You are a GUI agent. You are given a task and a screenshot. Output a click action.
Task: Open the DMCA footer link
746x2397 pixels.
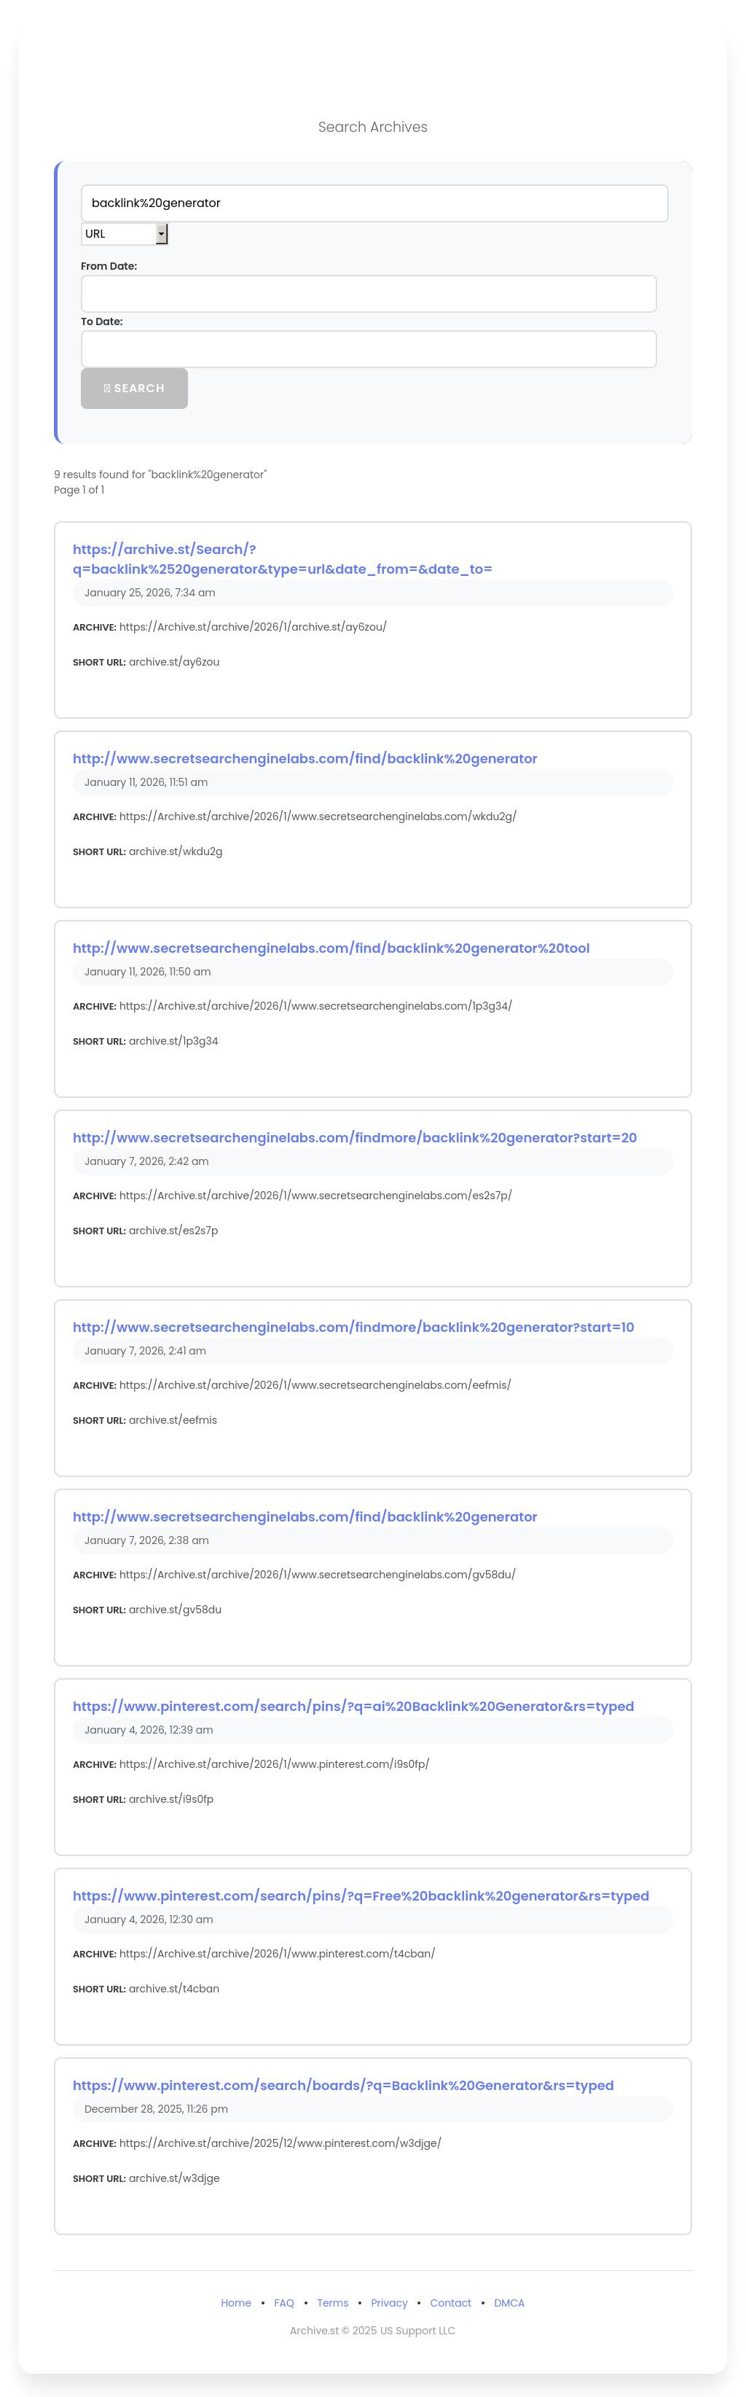pos(509,2303)
